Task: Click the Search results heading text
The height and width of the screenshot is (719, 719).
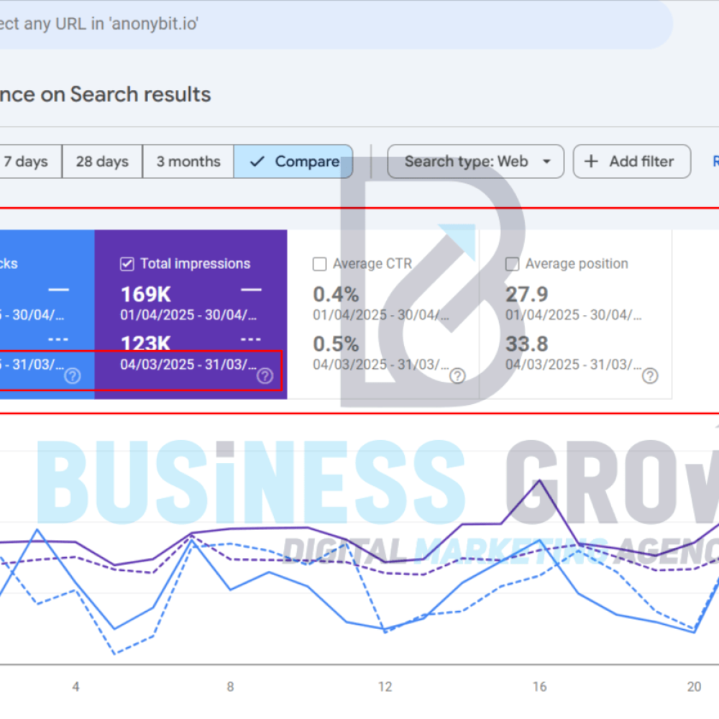Action: 106,94
